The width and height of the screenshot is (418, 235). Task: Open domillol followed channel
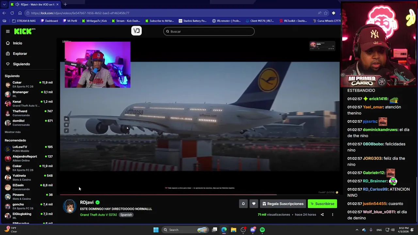[x=29, y=123]
